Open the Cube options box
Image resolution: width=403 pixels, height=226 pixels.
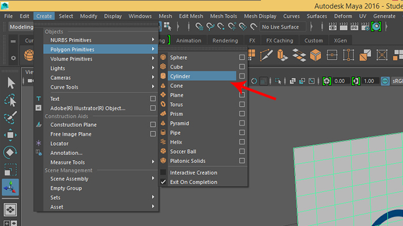[x=242, y=67]
